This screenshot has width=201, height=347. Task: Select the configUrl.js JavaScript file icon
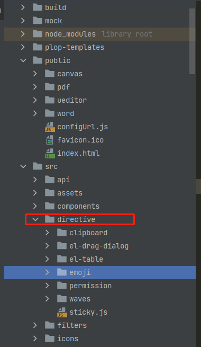click(x=50, y=127)
